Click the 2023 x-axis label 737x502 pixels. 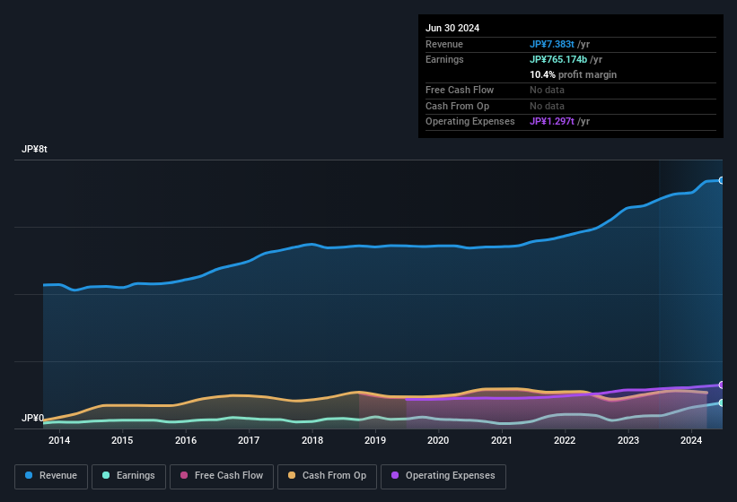628,440
